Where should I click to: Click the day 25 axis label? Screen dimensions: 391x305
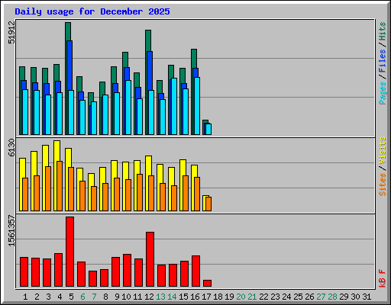(x=298, y=297)
